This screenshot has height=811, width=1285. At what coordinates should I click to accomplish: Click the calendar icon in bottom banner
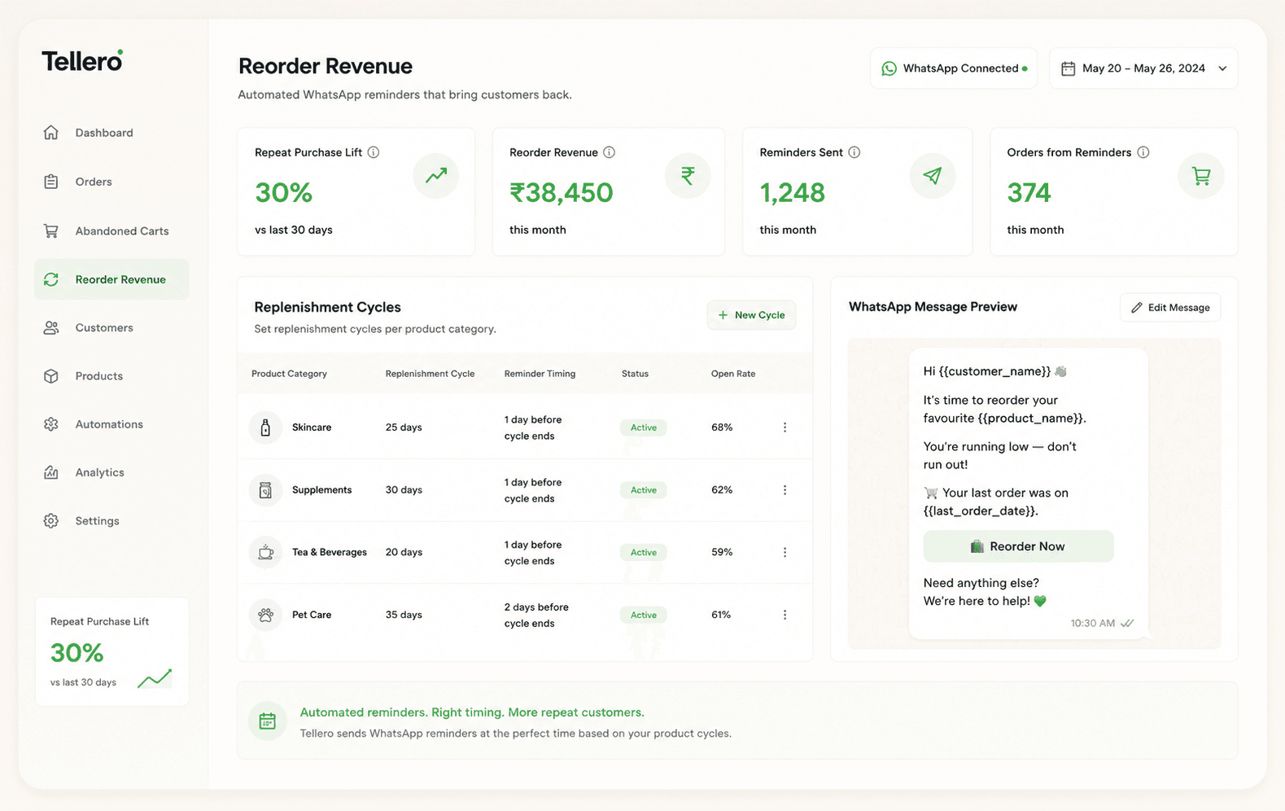click(267, 721)
